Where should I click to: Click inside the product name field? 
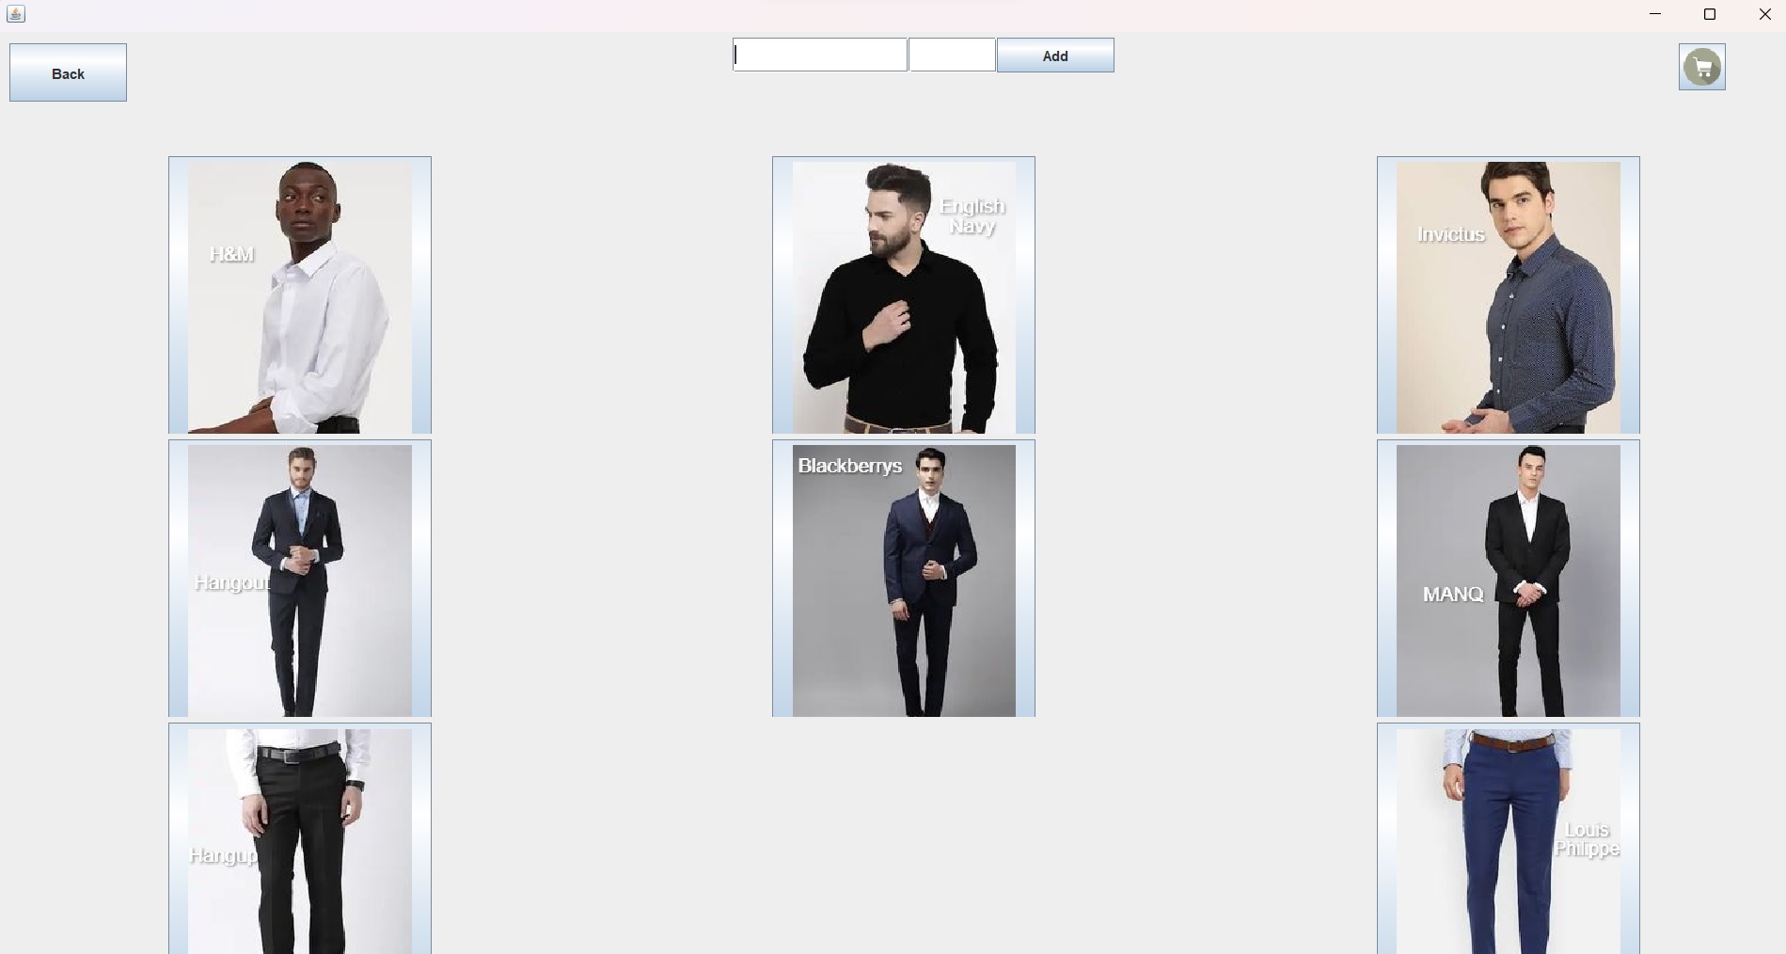click(819, 54)
